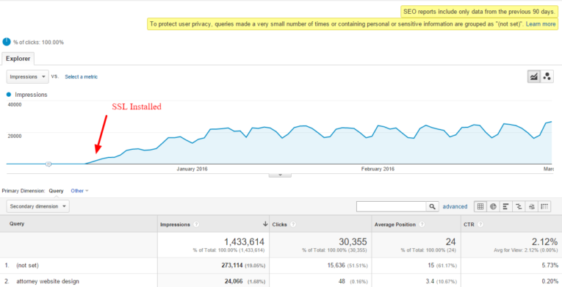This screenshot has width=562, height=287.
Task: Open the advanced filter link
Action: pos(455,206)
